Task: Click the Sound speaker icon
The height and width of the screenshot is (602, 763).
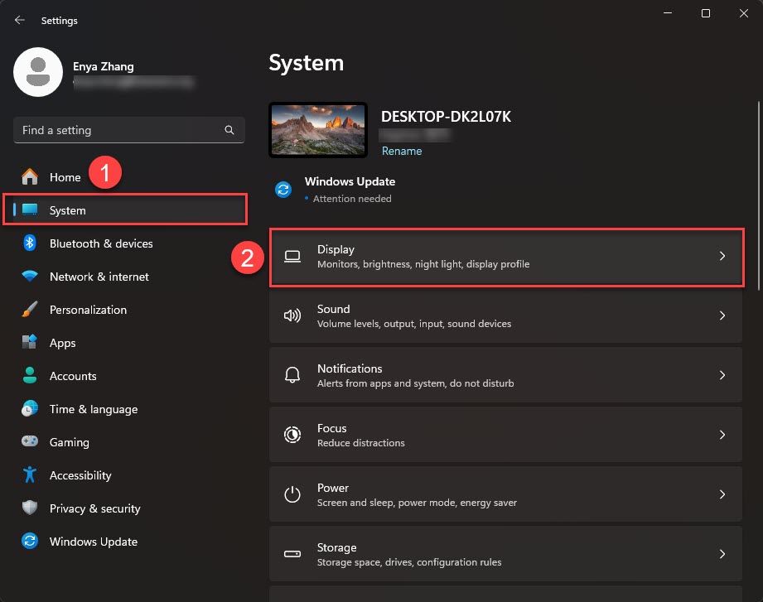Action: 292,315
